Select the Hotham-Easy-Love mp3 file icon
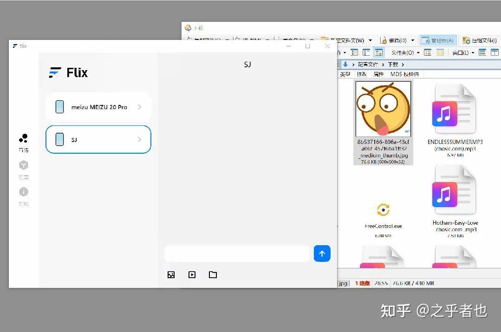Image resolution: width=501 pixels, height=332 pixels. click(x=455, y=190)
